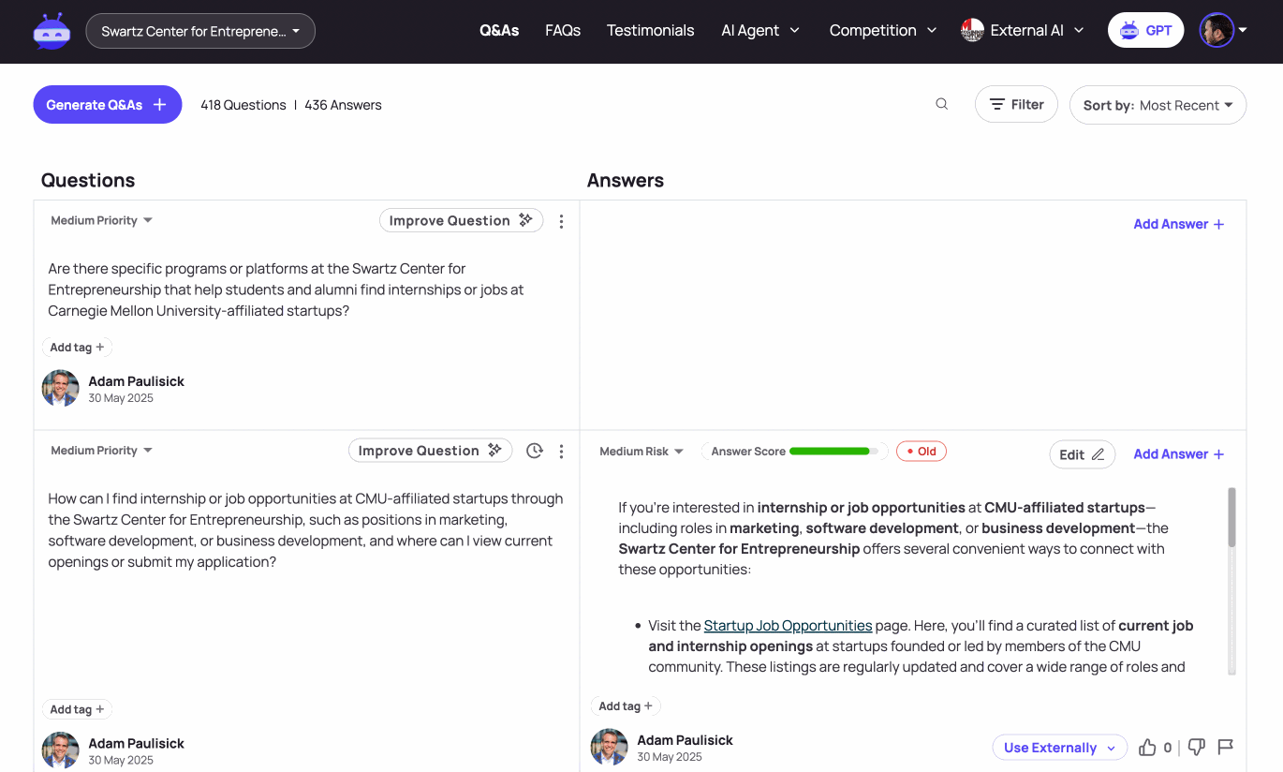
Task: Open the Use Externally dropdown
Action: pos(1059,748)
